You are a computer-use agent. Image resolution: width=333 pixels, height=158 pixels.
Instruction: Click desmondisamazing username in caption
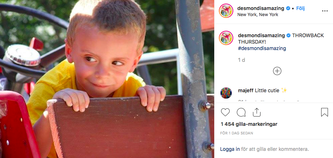point(261,35)
